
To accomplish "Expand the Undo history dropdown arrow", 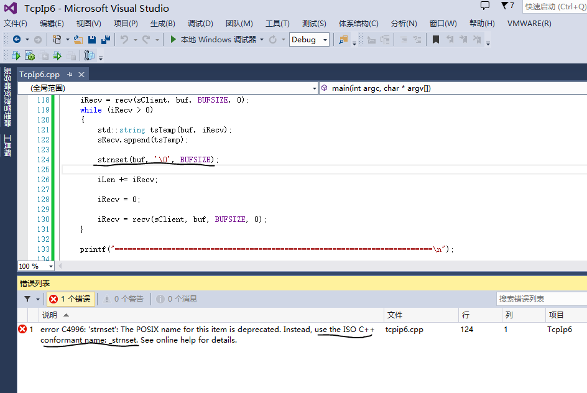I will click(135, 40).
